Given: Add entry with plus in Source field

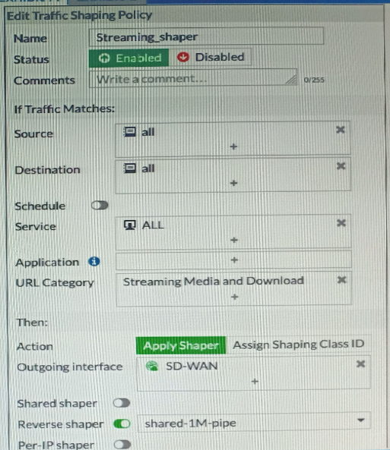Looking at the screenshot, I should point(233,146).
